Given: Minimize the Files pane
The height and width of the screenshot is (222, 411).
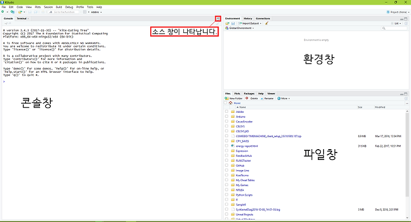Looking at the screenshot, I should coord(401,94).
